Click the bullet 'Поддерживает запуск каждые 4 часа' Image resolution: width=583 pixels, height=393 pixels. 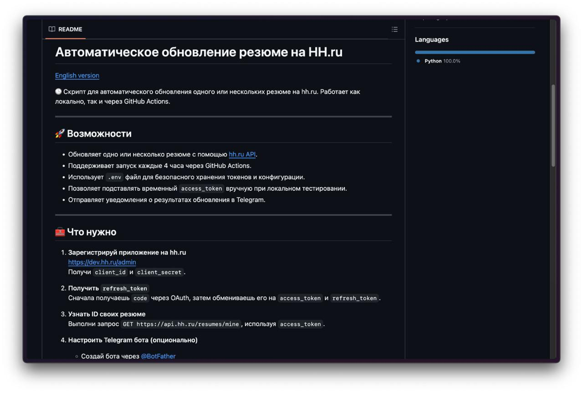pyautogui.click(x=160, y=166)
